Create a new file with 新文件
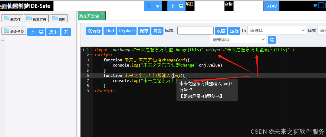326x137 pixels. pos(12,18)
